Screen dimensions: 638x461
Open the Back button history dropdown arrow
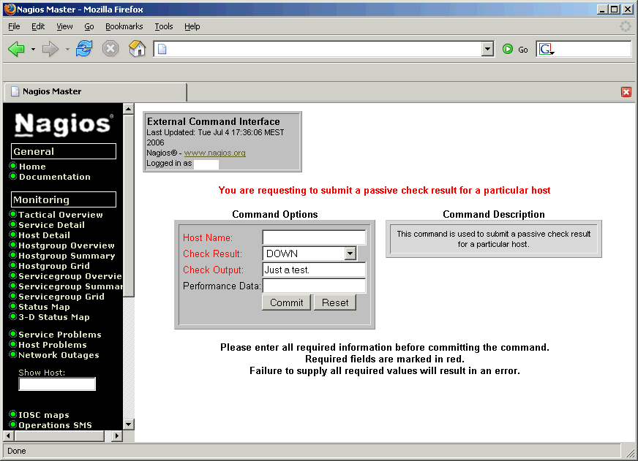[x=34, y=50]
